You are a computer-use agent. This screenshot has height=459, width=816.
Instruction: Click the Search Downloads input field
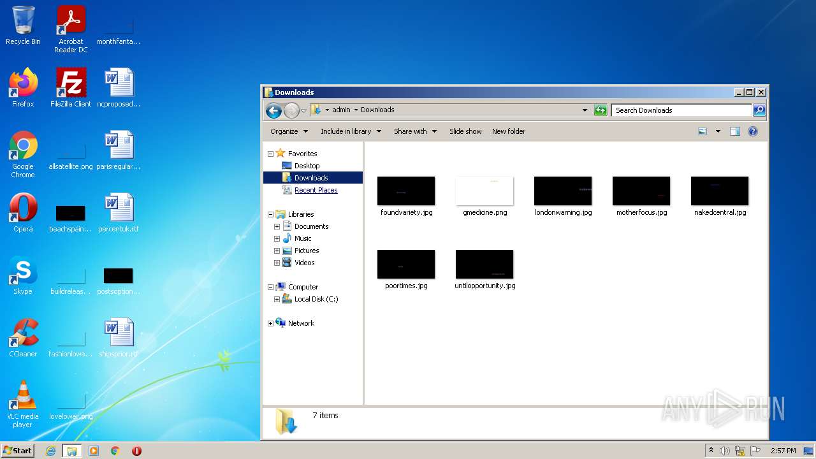(681, 110)
